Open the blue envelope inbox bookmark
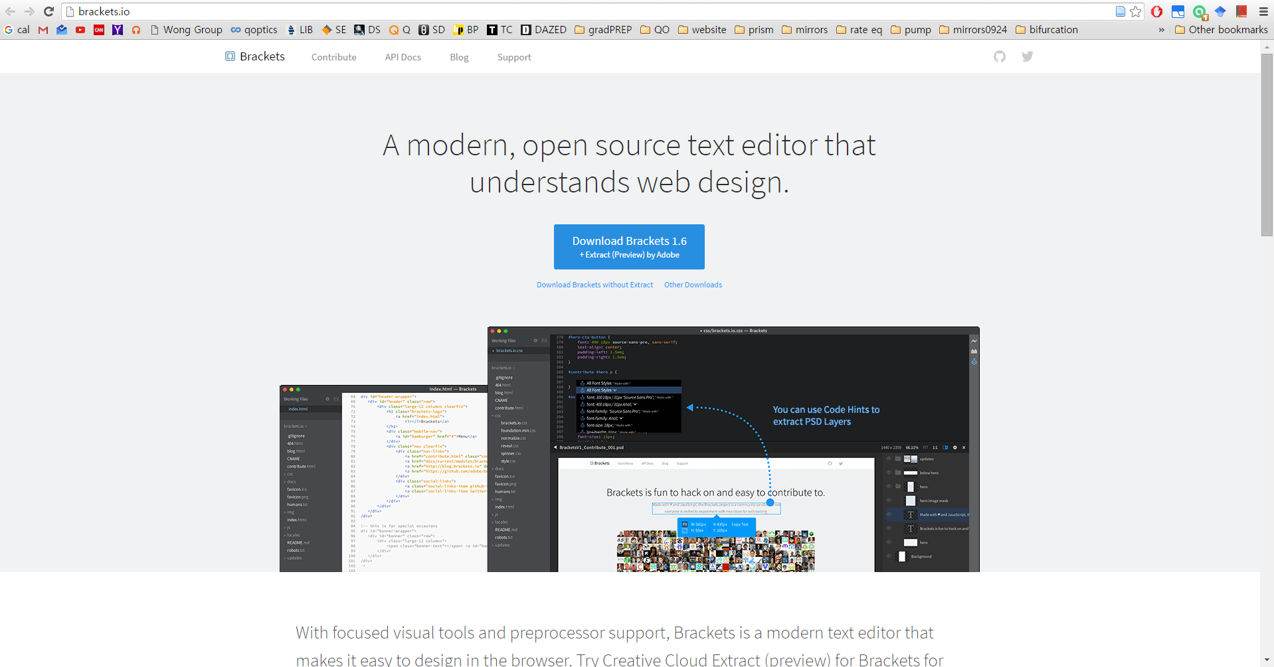Image resolution: width=1274 pixels, height=667 pixels. [x=62, y=30]
